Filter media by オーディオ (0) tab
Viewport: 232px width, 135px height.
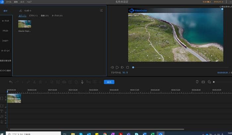pyautogui.click(x=57, y=16)
